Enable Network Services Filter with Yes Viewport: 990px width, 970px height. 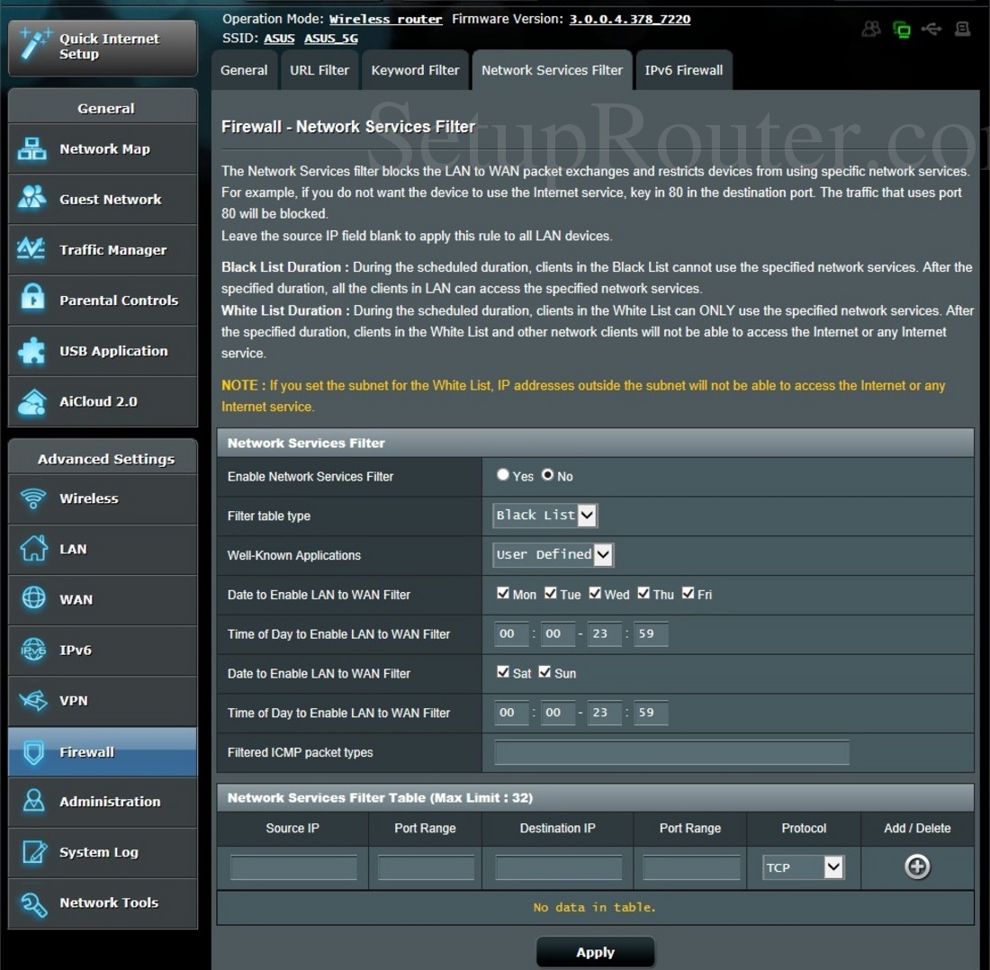[503, 475]
